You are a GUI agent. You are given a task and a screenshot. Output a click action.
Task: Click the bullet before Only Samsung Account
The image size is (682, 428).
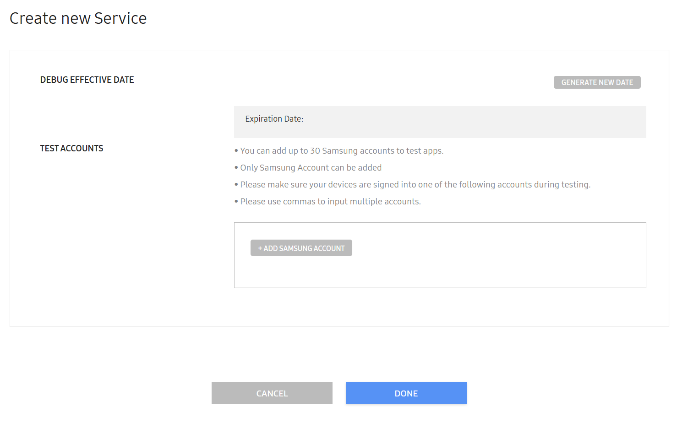click(x=236, y=168)
